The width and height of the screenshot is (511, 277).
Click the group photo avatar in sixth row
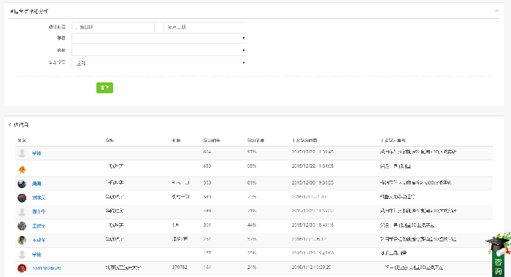click(x=22, y=225)
